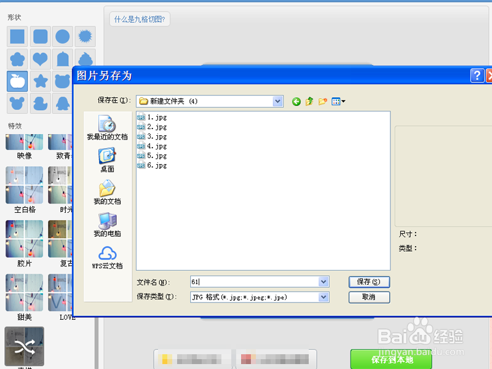Apply the 映像 effect thumbnail

pos(24,142)
